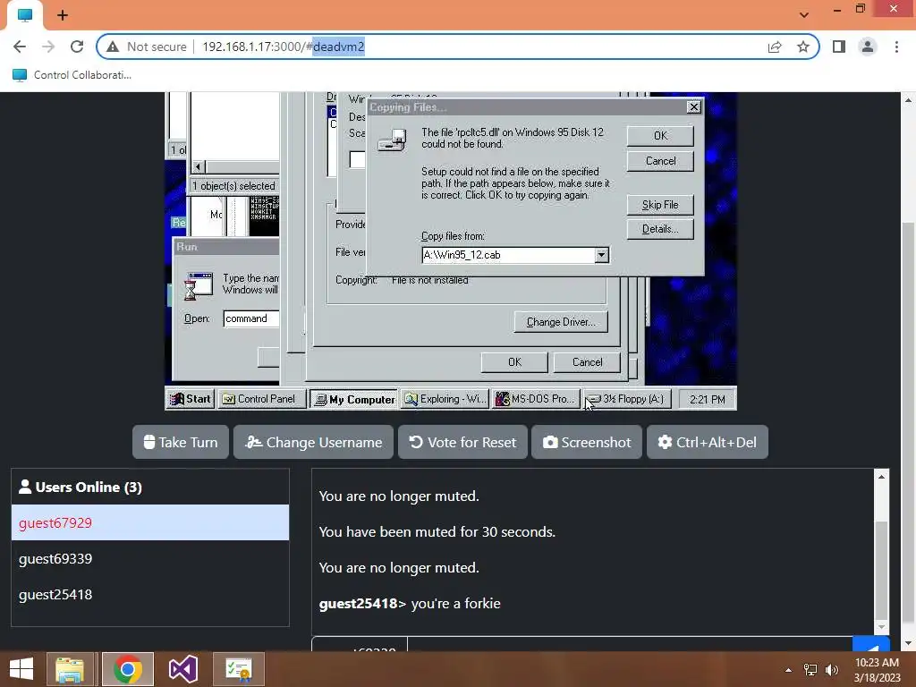Open Chrome from the taskbar
Screen dimensions: 916x687
click(127, 669)
